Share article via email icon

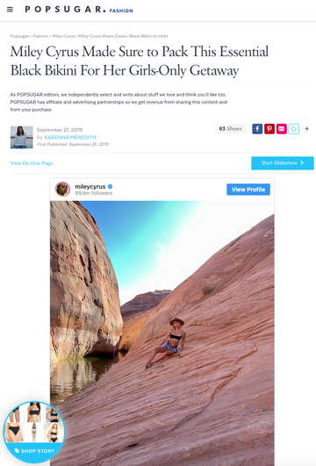[x=282, y=129]
